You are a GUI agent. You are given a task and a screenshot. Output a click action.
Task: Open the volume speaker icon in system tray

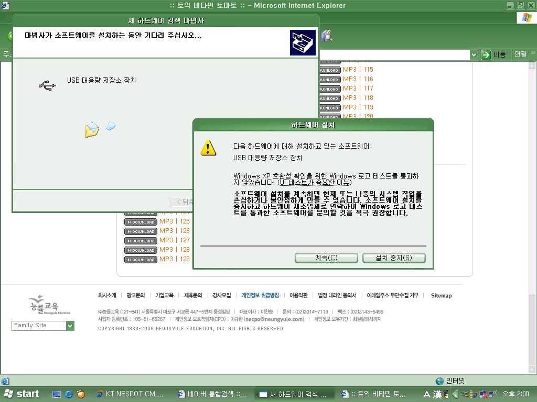pos(492,394)
